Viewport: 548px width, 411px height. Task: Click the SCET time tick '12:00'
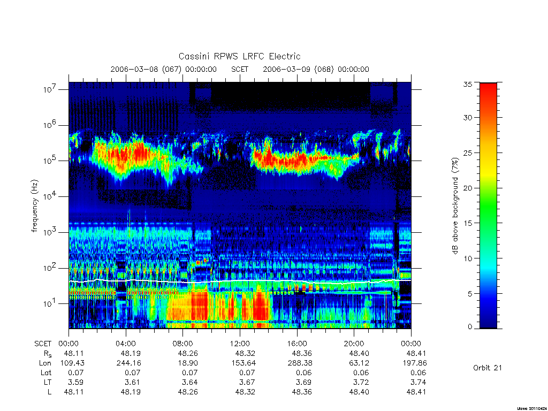click(x=240, y=344)
